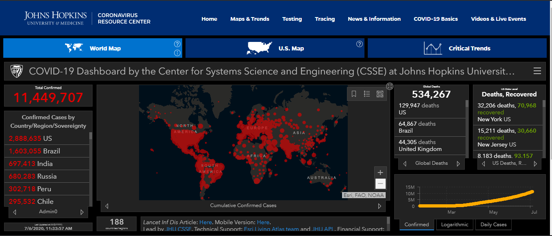552x236 pixels.
Task: Open COVID-19 Basics menu
Action: tap(436, 19)
